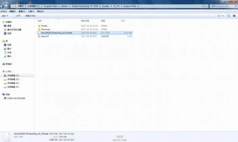Expand arrow after Adobe breadcrumb
This screenshot has width=238, height=142.
[x=70, y=6]
